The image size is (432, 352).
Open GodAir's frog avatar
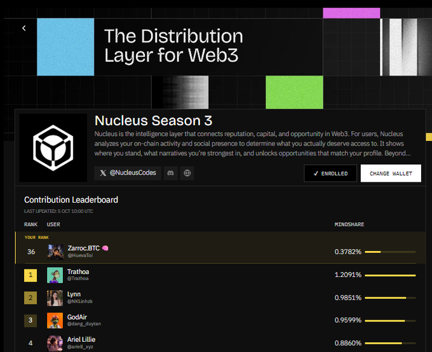click(x=55, y=321)
